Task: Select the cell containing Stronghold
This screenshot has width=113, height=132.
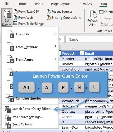Action: [x=73, y=69]
